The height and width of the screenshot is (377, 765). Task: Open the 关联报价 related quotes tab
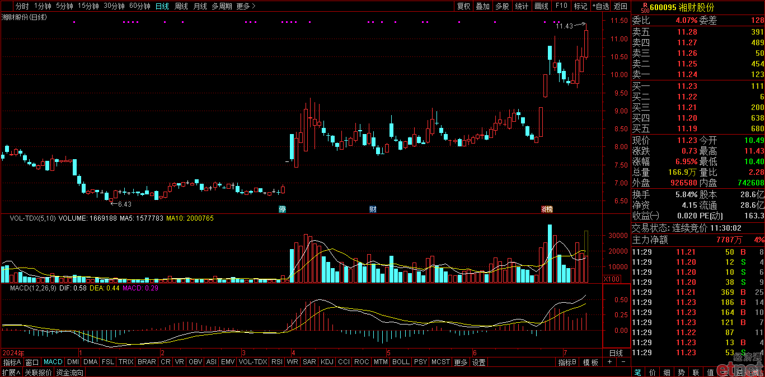click(38, 373)
